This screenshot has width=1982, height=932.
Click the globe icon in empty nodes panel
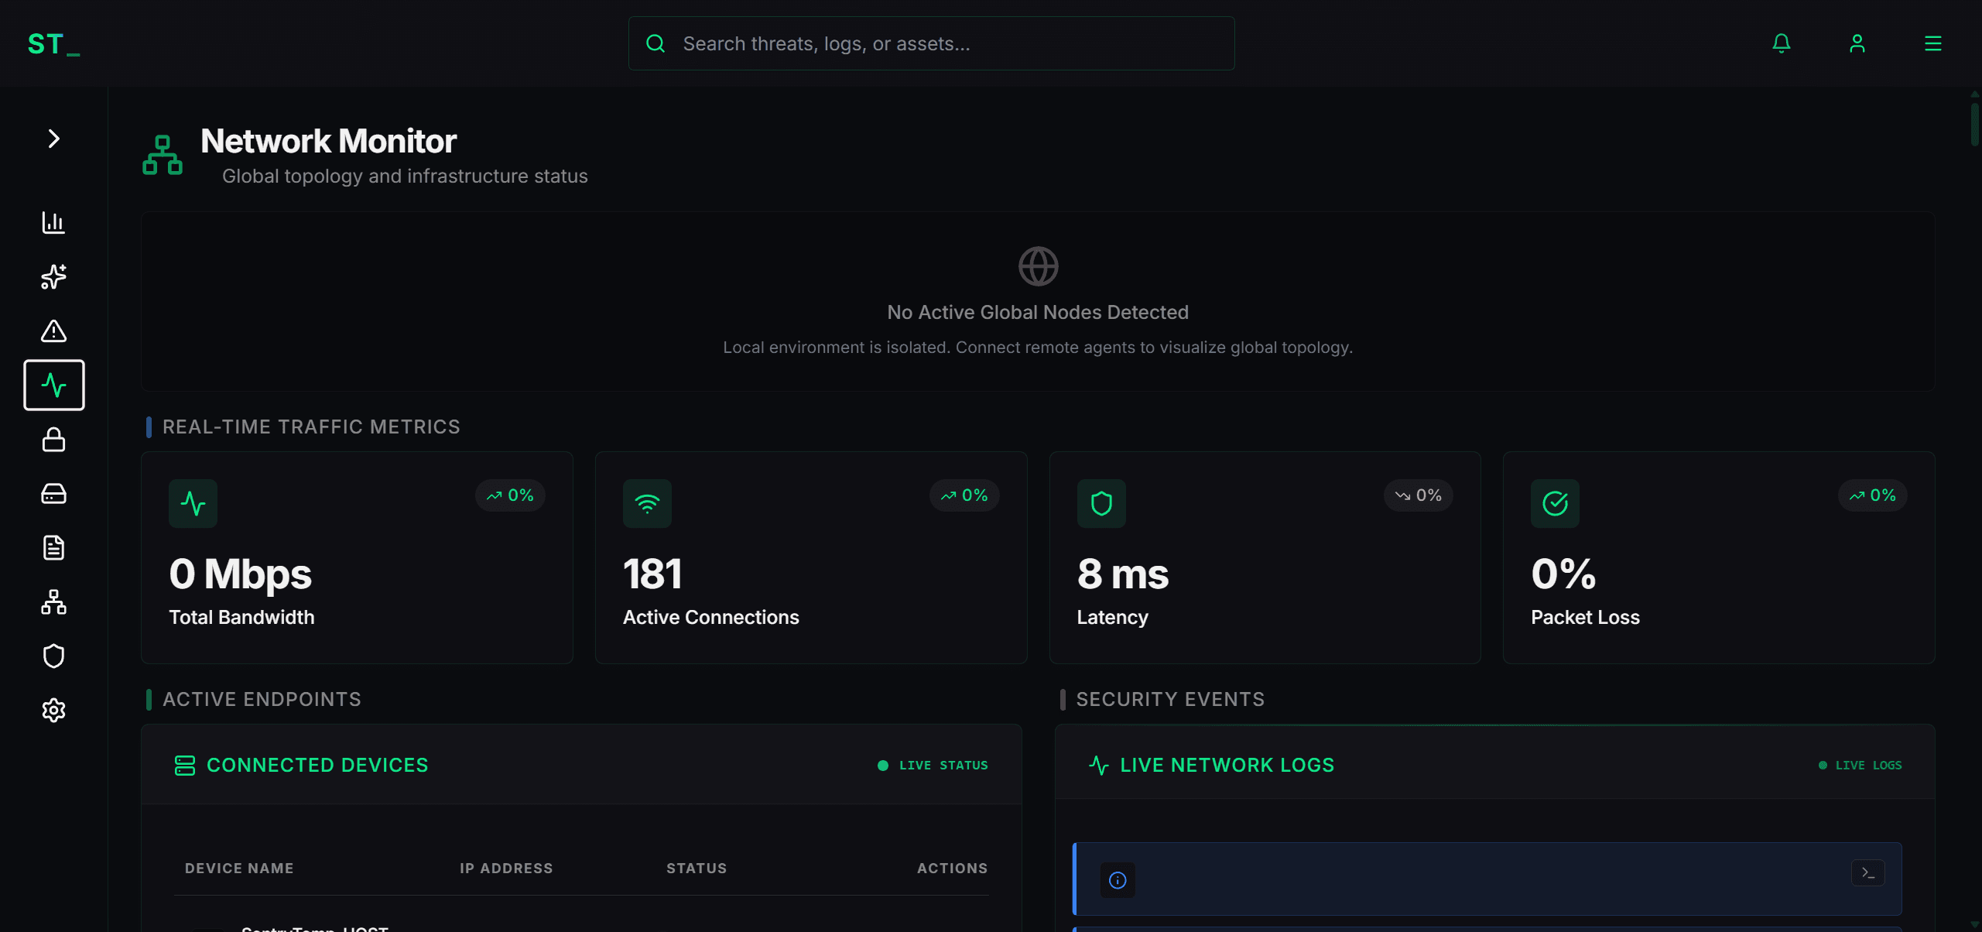click(1038, 266)
